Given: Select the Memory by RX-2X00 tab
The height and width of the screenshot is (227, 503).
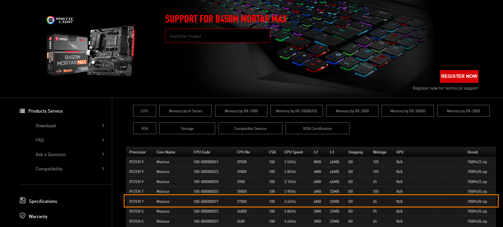Looking at the screenshot, I should tap(352, 111).
